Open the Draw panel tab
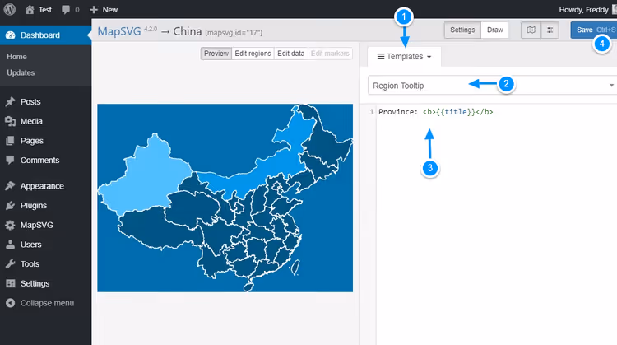 point(494,30)
